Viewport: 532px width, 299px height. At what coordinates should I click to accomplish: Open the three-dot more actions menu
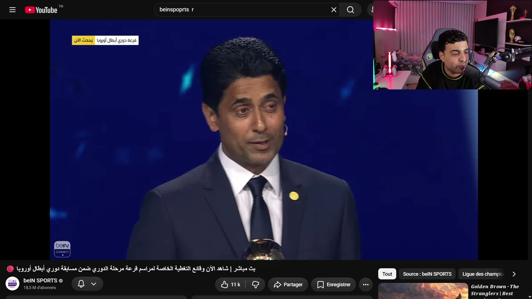[x=366, y=284]
